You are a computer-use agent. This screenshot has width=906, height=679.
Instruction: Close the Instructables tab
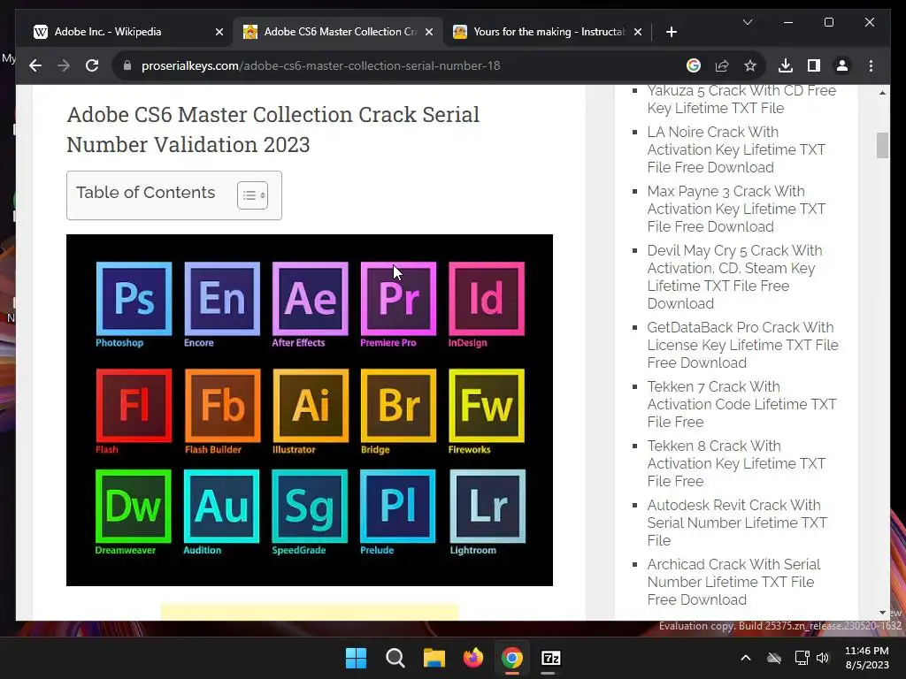click(x=638, y=32)
